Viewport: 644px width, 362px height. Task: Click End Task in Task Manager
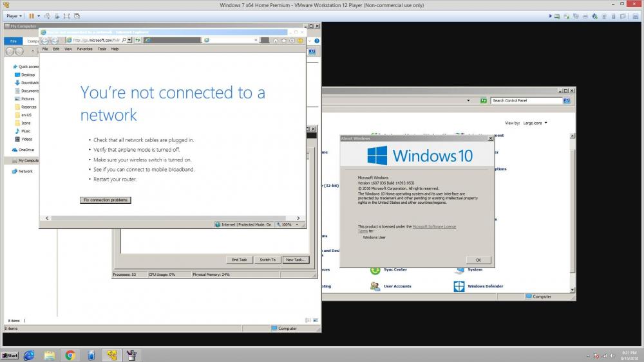[240, 260]
